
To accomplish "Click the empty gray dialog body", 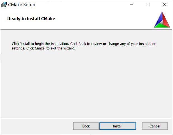I will (84, 84).
